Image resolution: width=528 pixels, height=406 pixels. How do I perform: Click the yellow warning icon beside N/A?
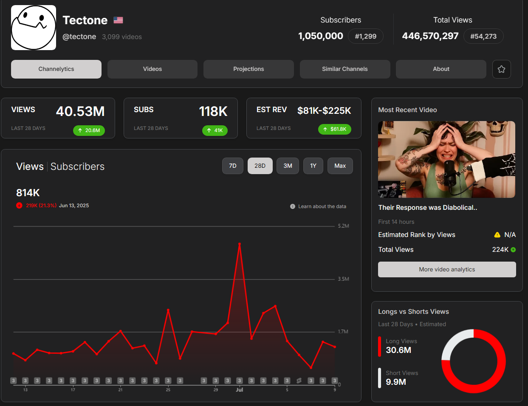(x=497, y=235)
